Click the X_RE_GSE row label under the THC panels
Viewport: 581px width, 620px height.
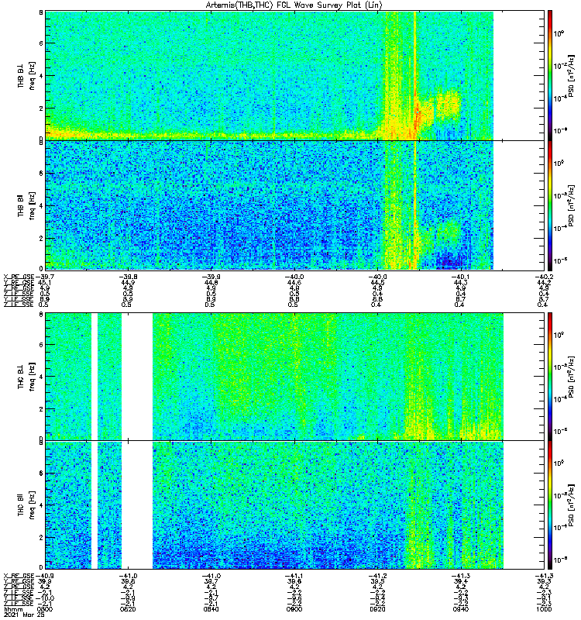click(x=19, y=576)
